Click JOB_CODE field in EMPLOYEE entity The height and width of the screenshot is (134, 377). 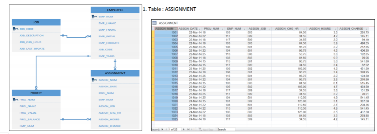(105, 50)
